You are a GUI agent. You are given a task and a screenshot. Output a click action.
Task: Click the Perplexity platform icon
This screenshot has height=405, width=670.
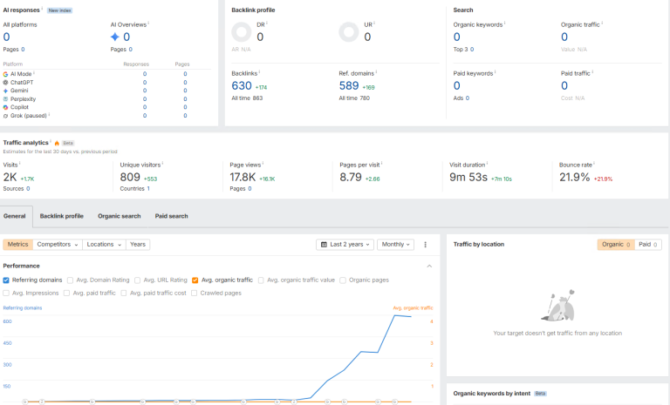click(x=5, y=99)
